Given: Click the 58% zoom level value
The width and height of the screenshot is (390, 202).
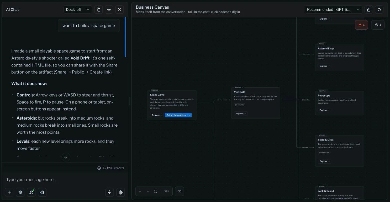Looking at the screenshot, I should pos(167,191).
